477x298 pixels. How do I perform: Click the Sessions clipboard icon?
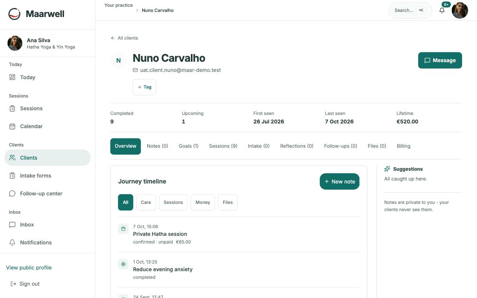point(12,109)
